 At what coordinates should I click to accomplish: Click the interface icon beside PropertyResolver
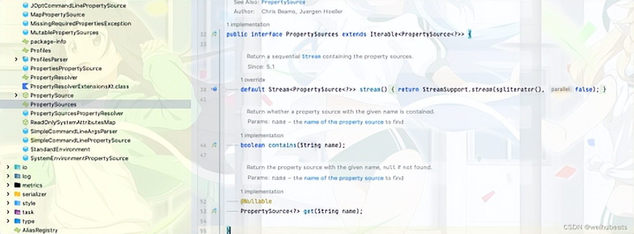[x=25, y=77]
